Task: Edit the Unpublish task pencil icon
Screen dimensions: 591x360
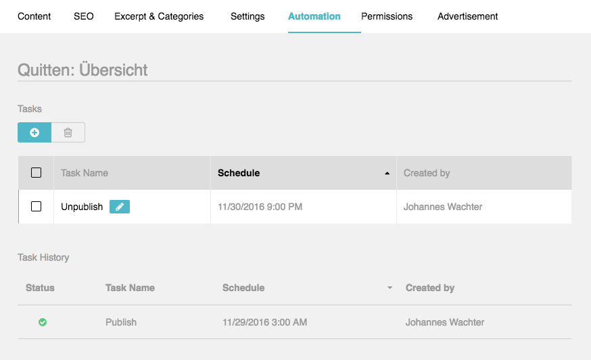Action: (x=120, y=207)
